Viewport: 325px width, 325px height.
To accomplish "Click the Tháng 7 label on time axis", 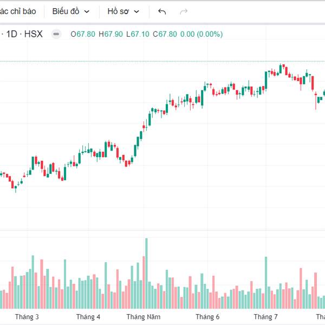I will (266, 317).
